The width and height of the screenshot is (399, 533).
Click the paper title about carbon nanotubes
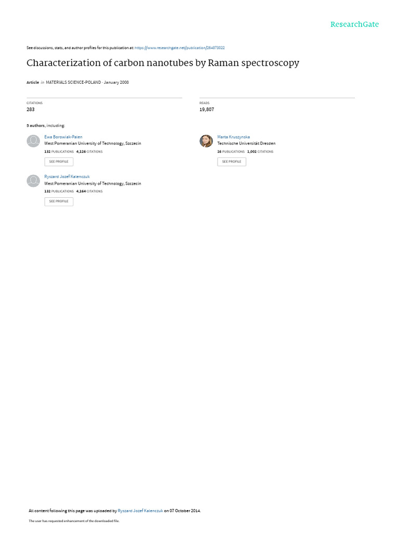(x=163, y=63)
